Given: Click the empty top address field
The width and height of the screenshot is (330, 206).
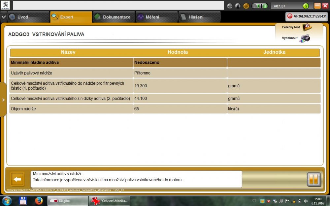Looking at the screenshot, I should point(118,5).
